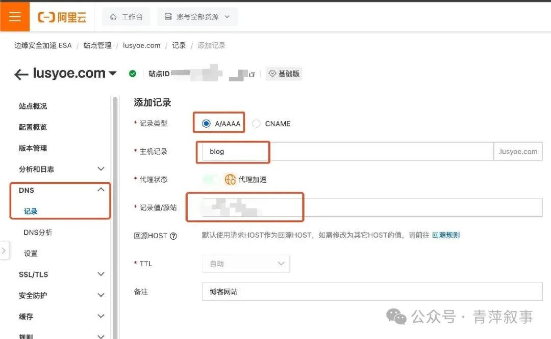Image resolution: width=551 pixels, height=339 pixels.
Task: Go to 记录 breadcrumb link
Action: tap(179, 46)
